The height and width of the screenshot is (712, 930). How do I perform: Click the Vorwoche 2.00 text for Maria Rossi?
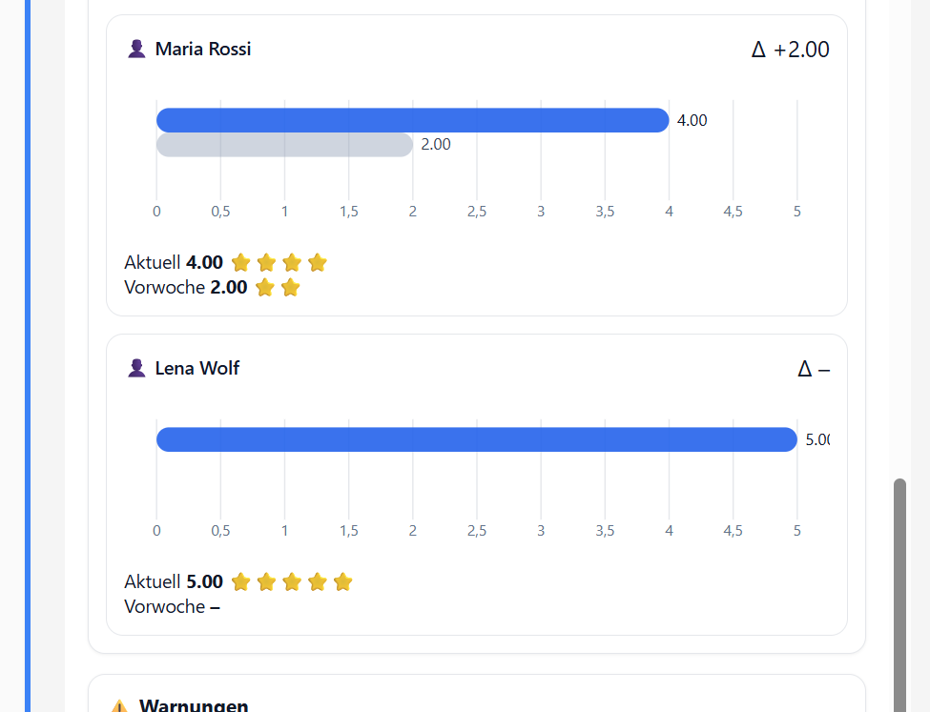coord(186,287)
